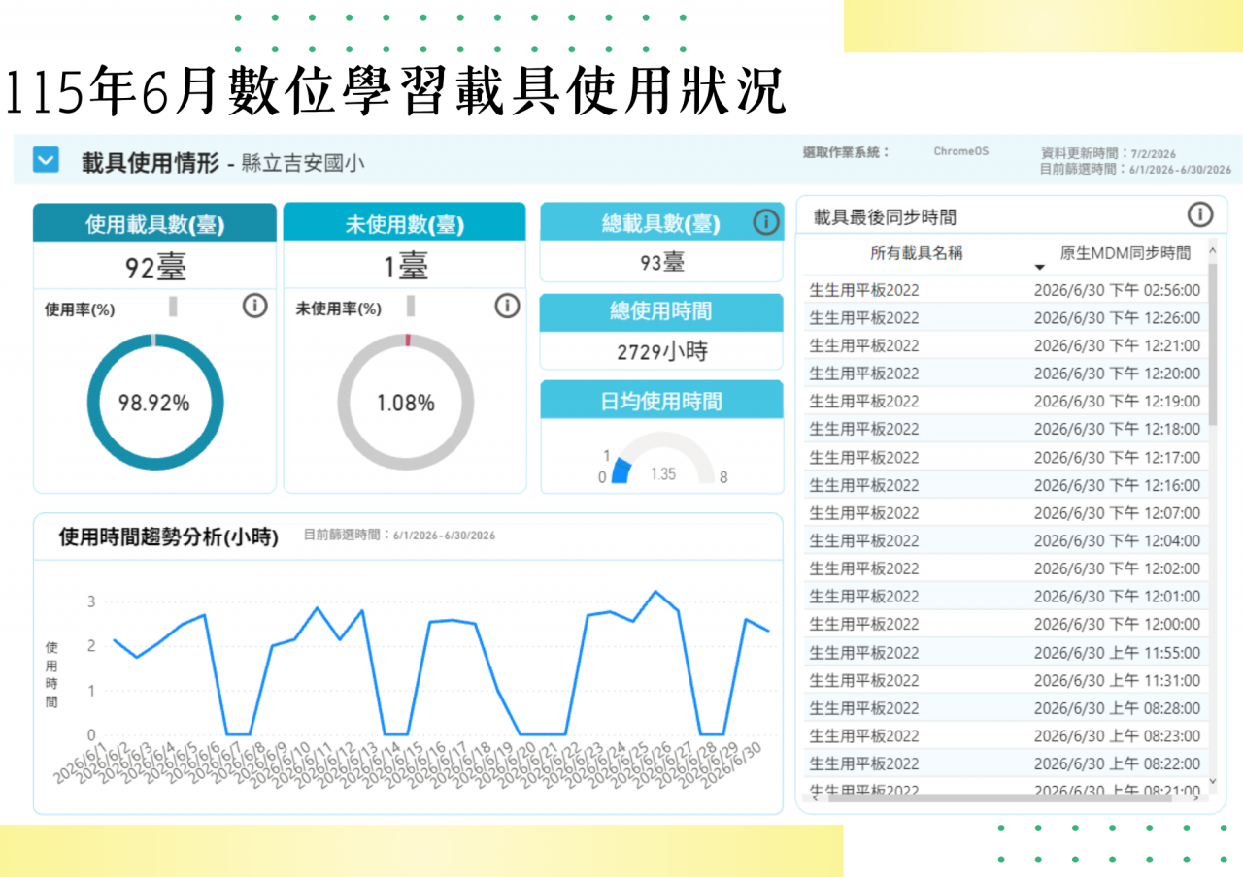Screen dimensions: 1243x877
Task: Select row synced 2026/6/30 下午 12:26:00
Action: coord(1006,317)
